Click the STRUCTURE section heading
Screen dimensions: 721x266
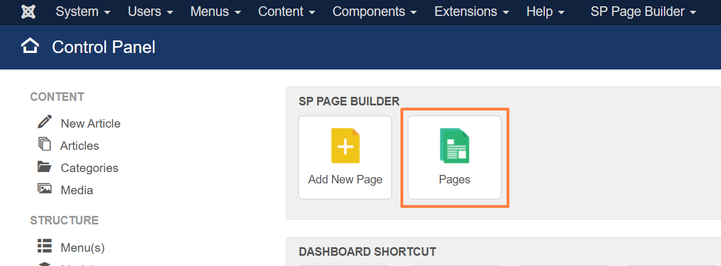(64, 220)
